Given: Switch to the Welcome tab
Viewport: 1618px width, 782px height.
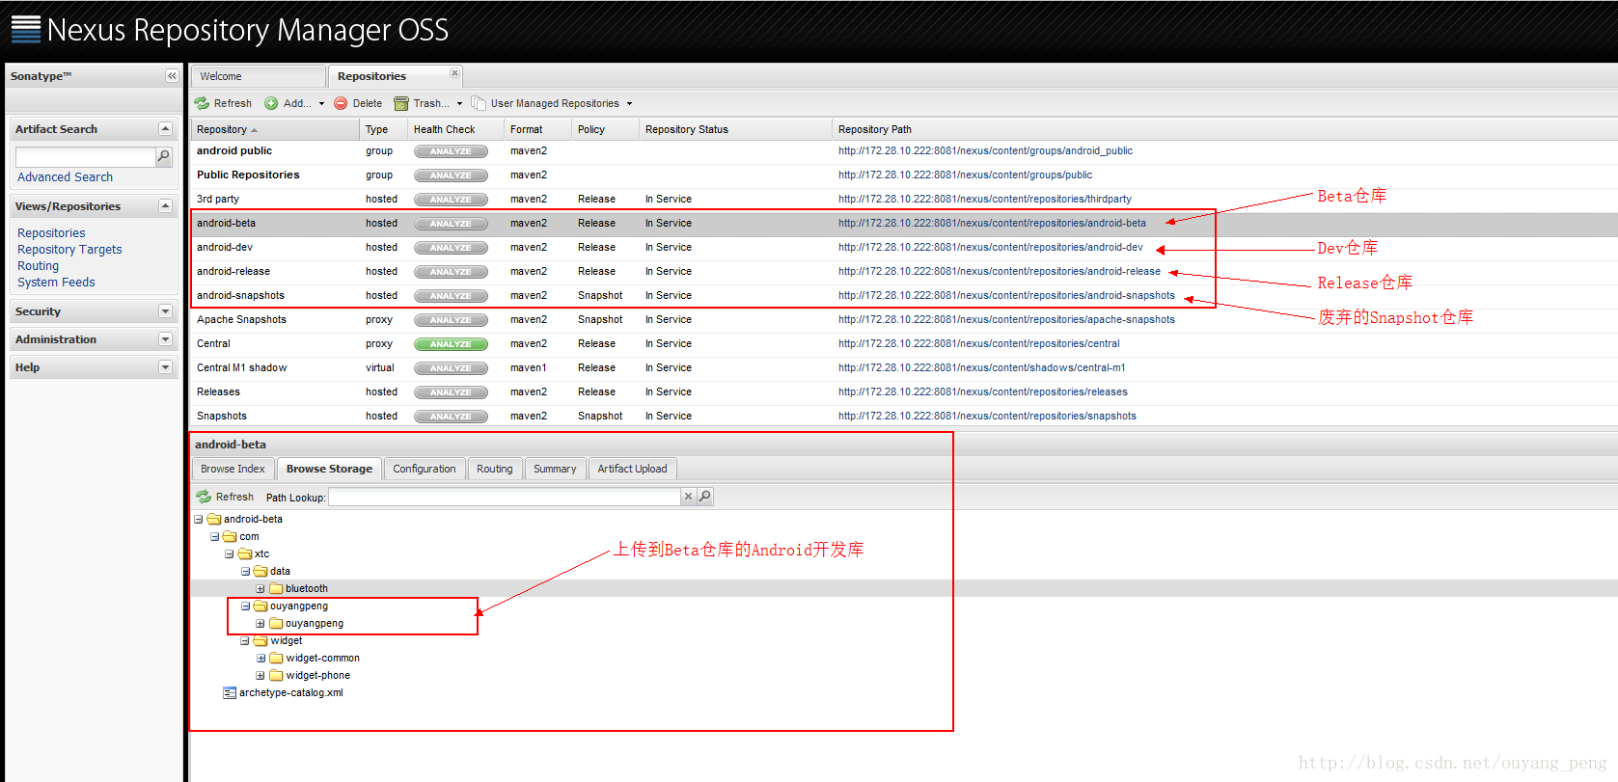Looking at the screenshot, I should 258,76.
